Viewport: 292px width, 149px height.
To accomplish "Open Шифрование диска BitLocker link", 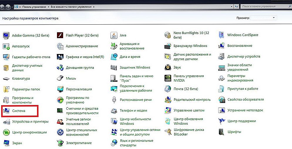I will click(189, 132).
